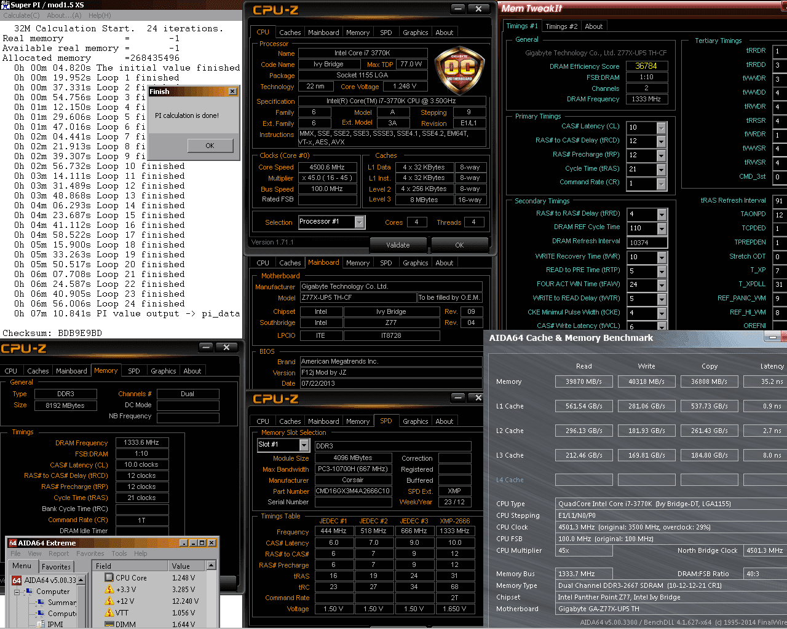Click the XMP-2666 column header in Timings Table

454,521
